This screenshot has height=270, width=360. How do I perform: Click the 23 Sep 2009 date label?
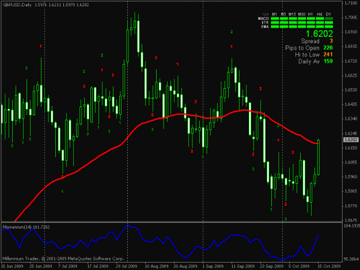(272, 266)
